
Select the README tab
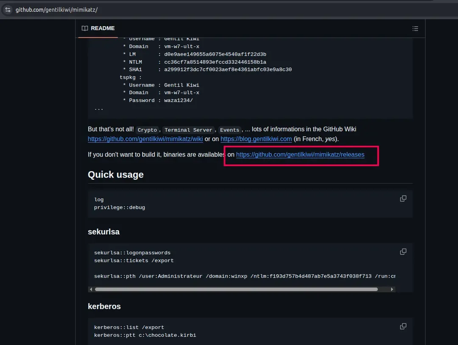98,28
